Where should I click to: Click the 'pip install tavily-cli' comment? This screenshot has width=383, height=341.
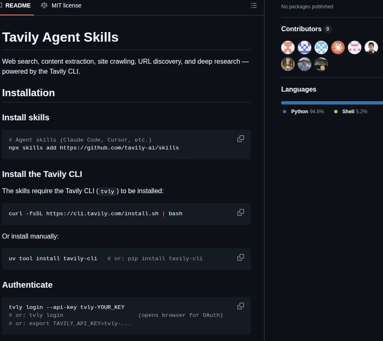155,259
